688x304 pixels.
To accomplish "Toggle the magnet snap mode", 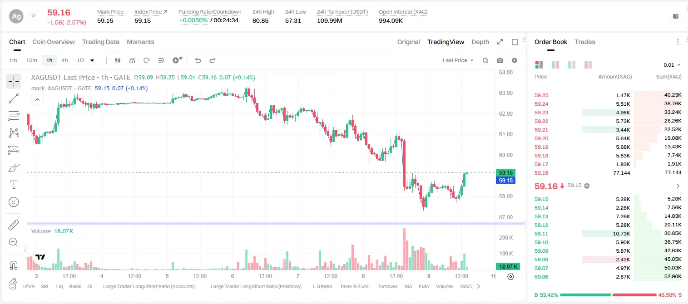I will click(x=14, y=265).
